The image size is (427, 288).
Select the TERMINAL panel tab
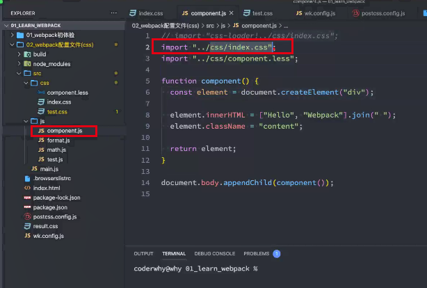[174, 254]
